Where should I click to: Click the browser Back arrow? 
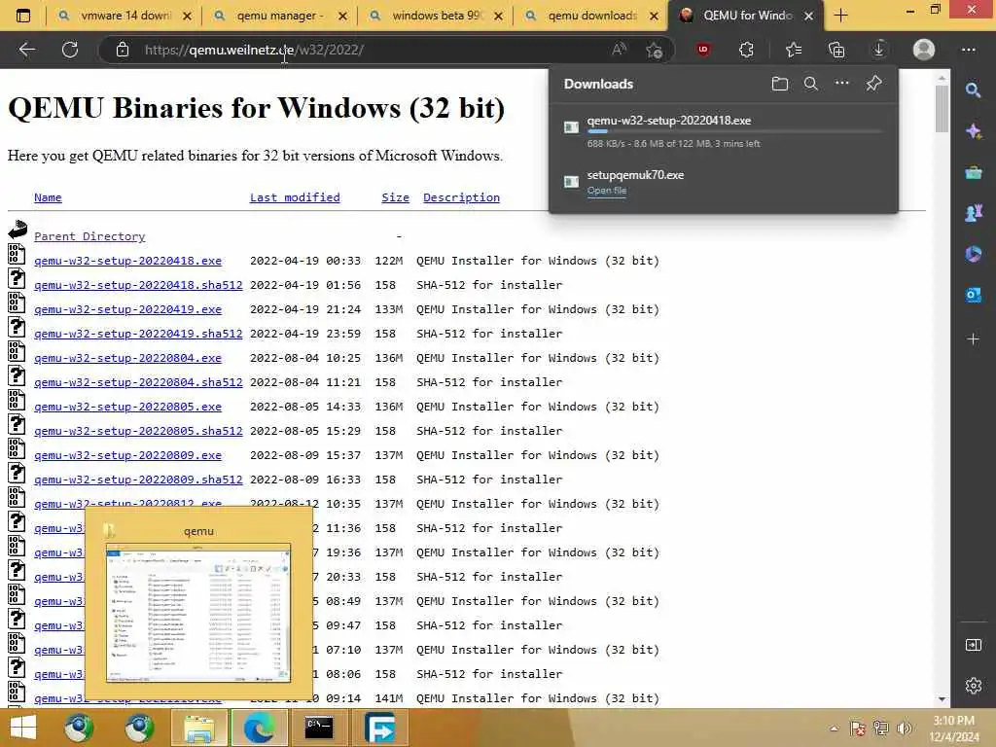point(26,50)
